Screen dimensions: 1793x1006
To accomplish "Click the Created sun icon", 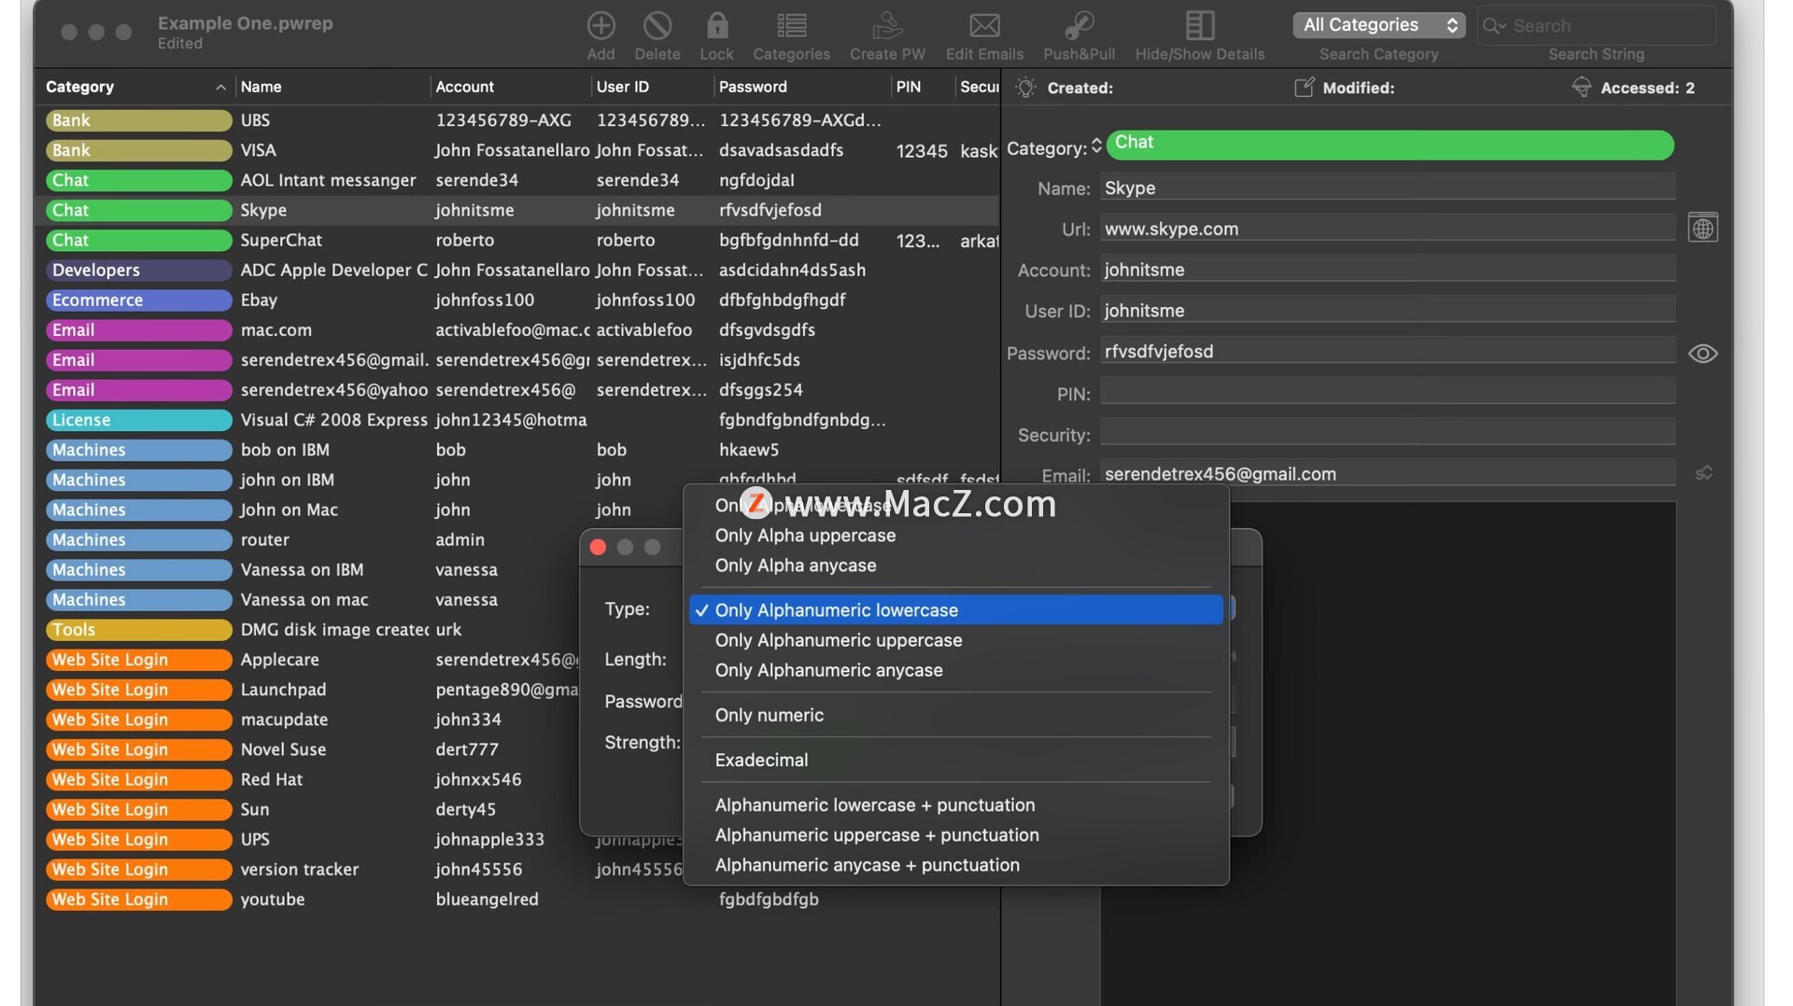I will pos(1025,87).
